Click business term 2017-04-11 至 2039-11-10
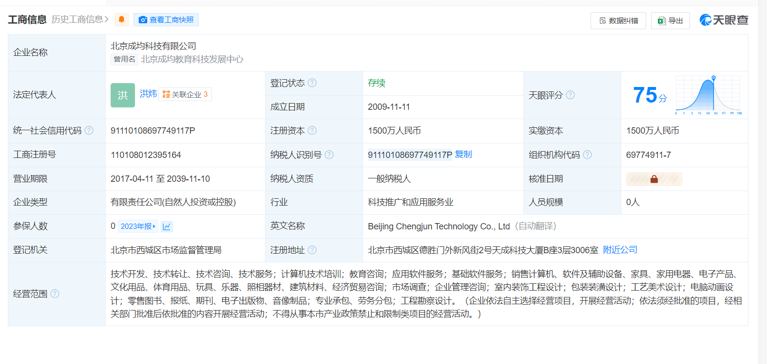The width and height of the screenshot is (767, 364). 160,179
